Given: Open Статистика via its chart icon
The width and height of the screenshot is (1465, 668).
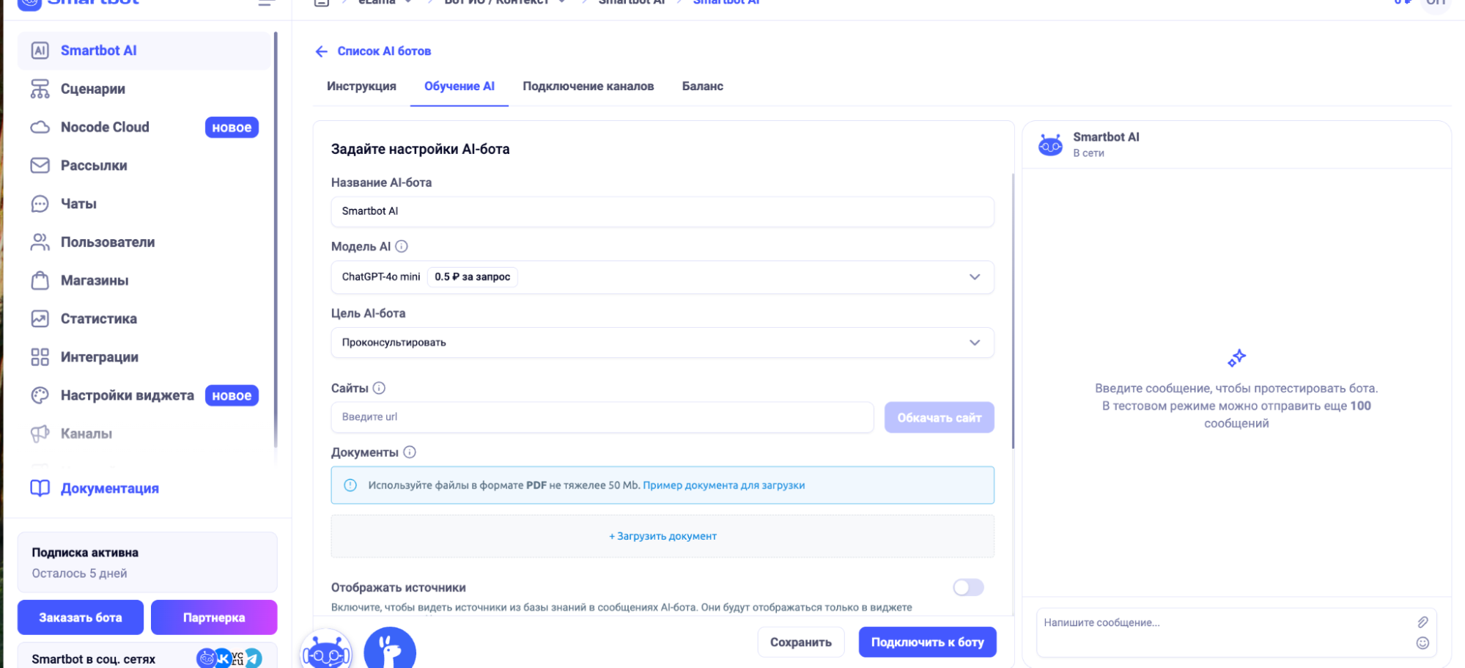Looking at the screenshot, I should coord(40,318).
